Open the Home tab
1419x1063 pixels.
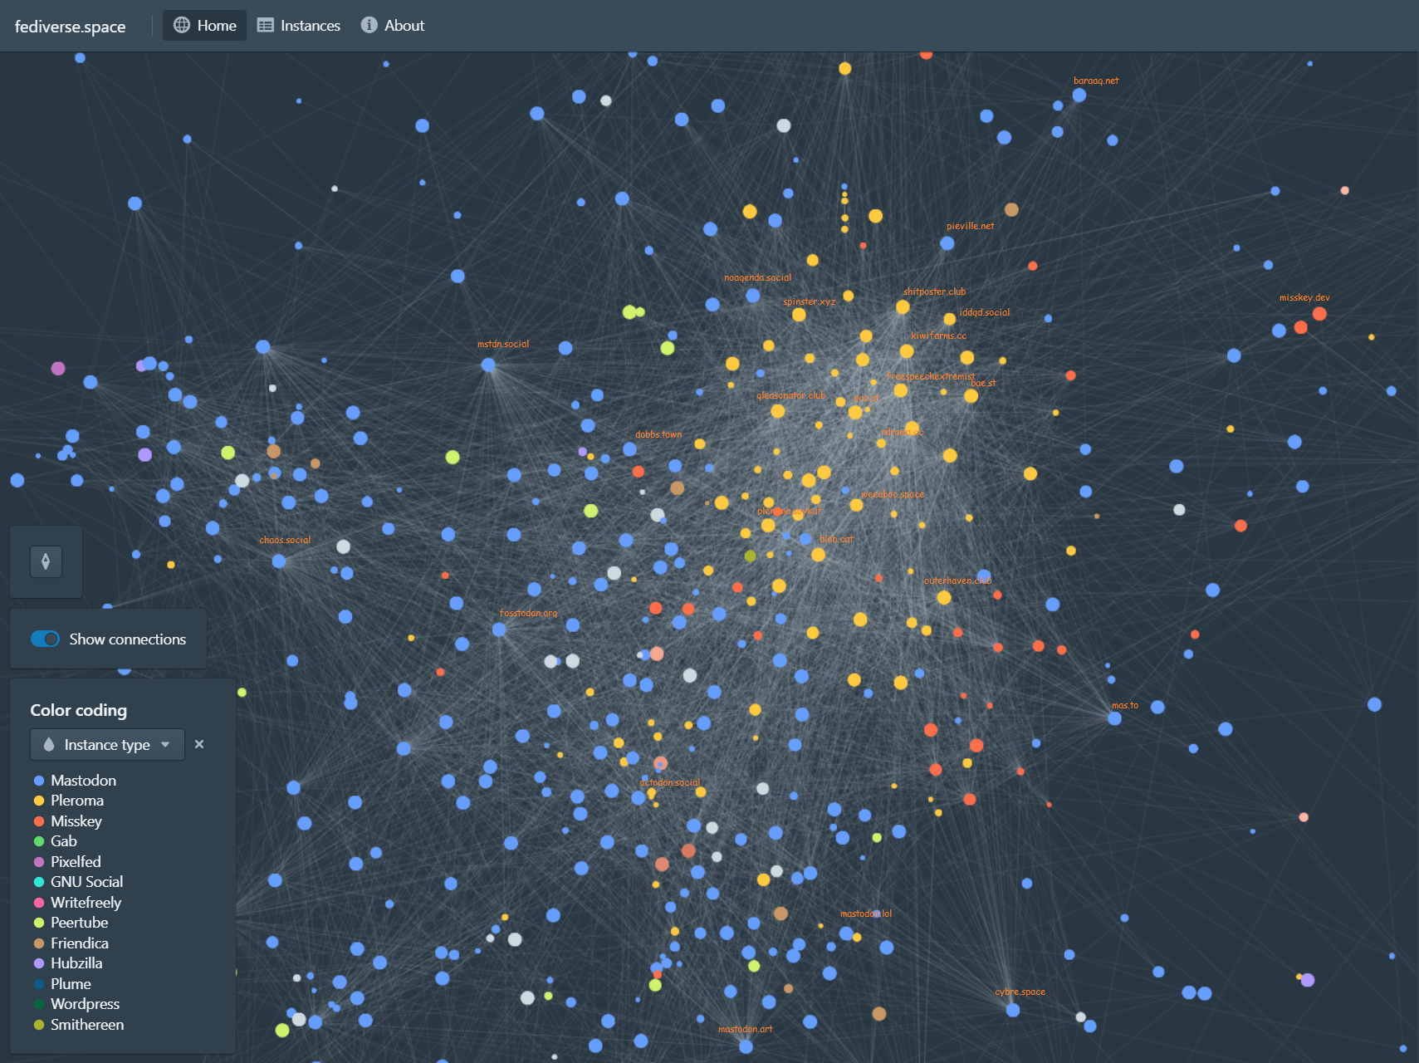click(204, 26)
